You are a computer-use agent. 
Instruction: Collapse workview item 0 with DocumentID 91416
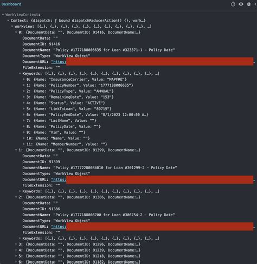pos(16,32)
